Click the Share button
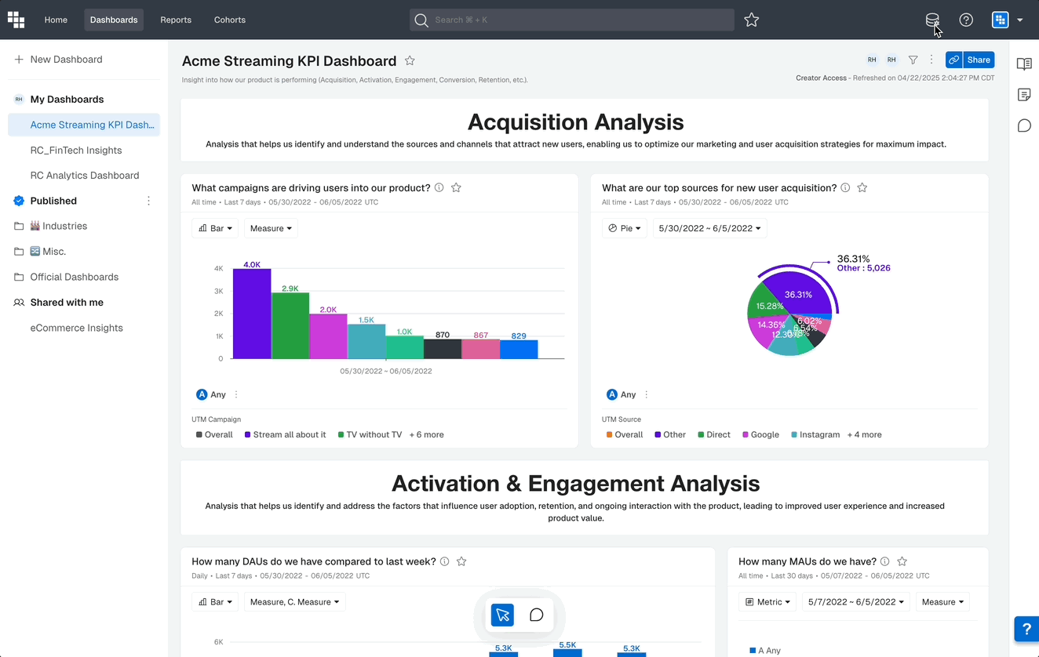The height and width of the screenshot is (657, 1039). point(979,60)
